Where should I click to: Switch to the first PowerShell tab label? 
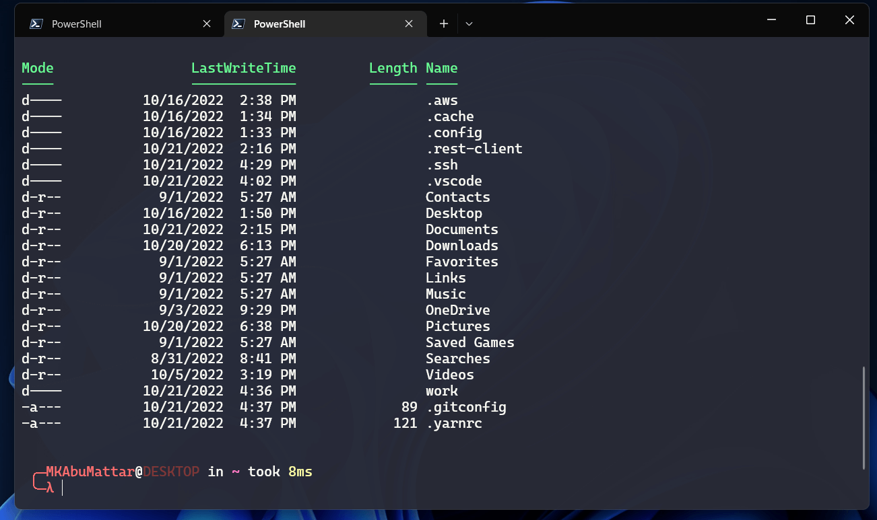coord(77,24)
